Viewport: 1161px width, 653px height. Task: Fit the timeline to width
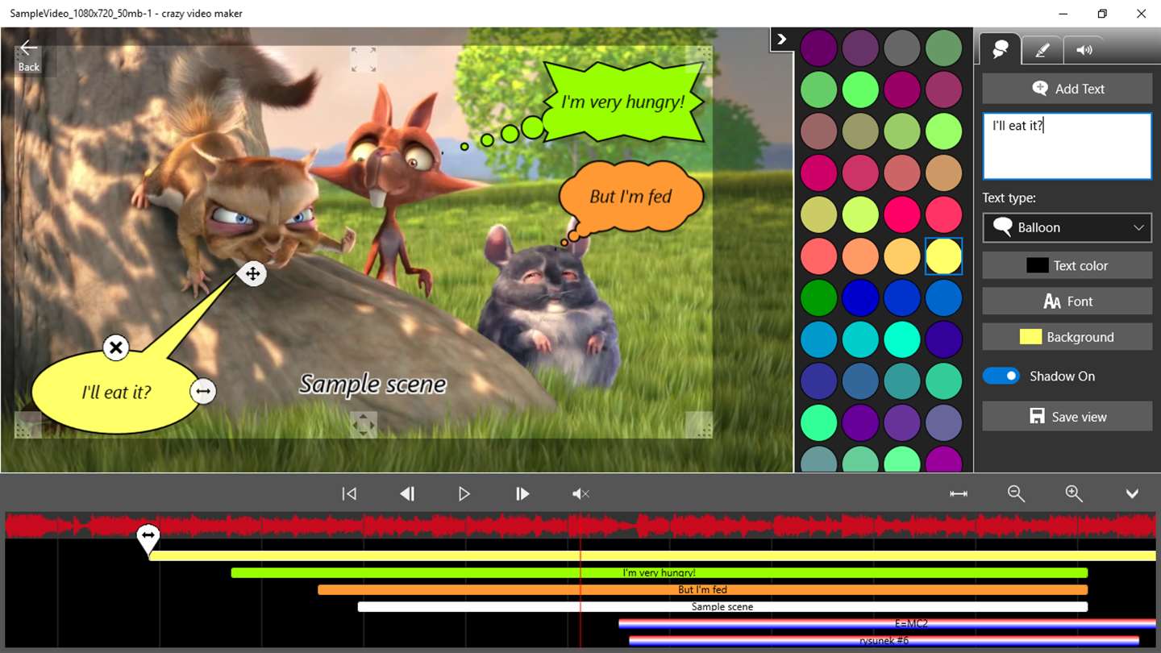coord(959,493)
